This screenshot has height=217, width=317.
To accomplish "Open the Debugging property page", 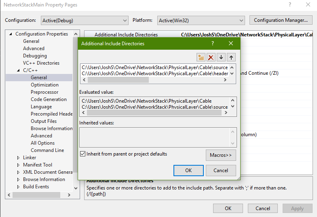I will tap(35, 56).
